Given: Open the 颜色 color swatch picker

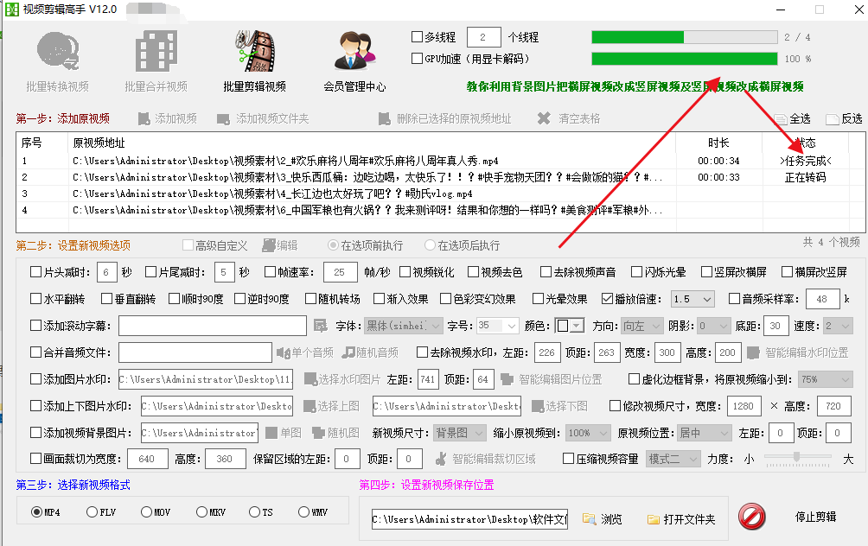Looking at the screenshot, I should point(570,326).
